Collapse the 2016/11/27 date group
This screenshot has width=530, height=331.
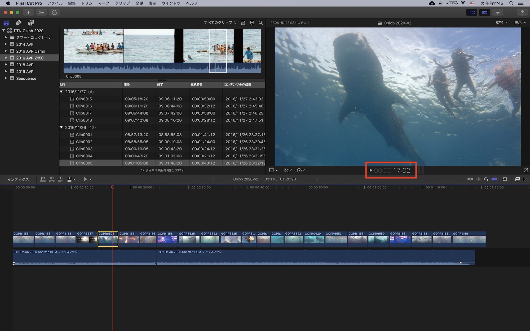click(x=61, y=92)
